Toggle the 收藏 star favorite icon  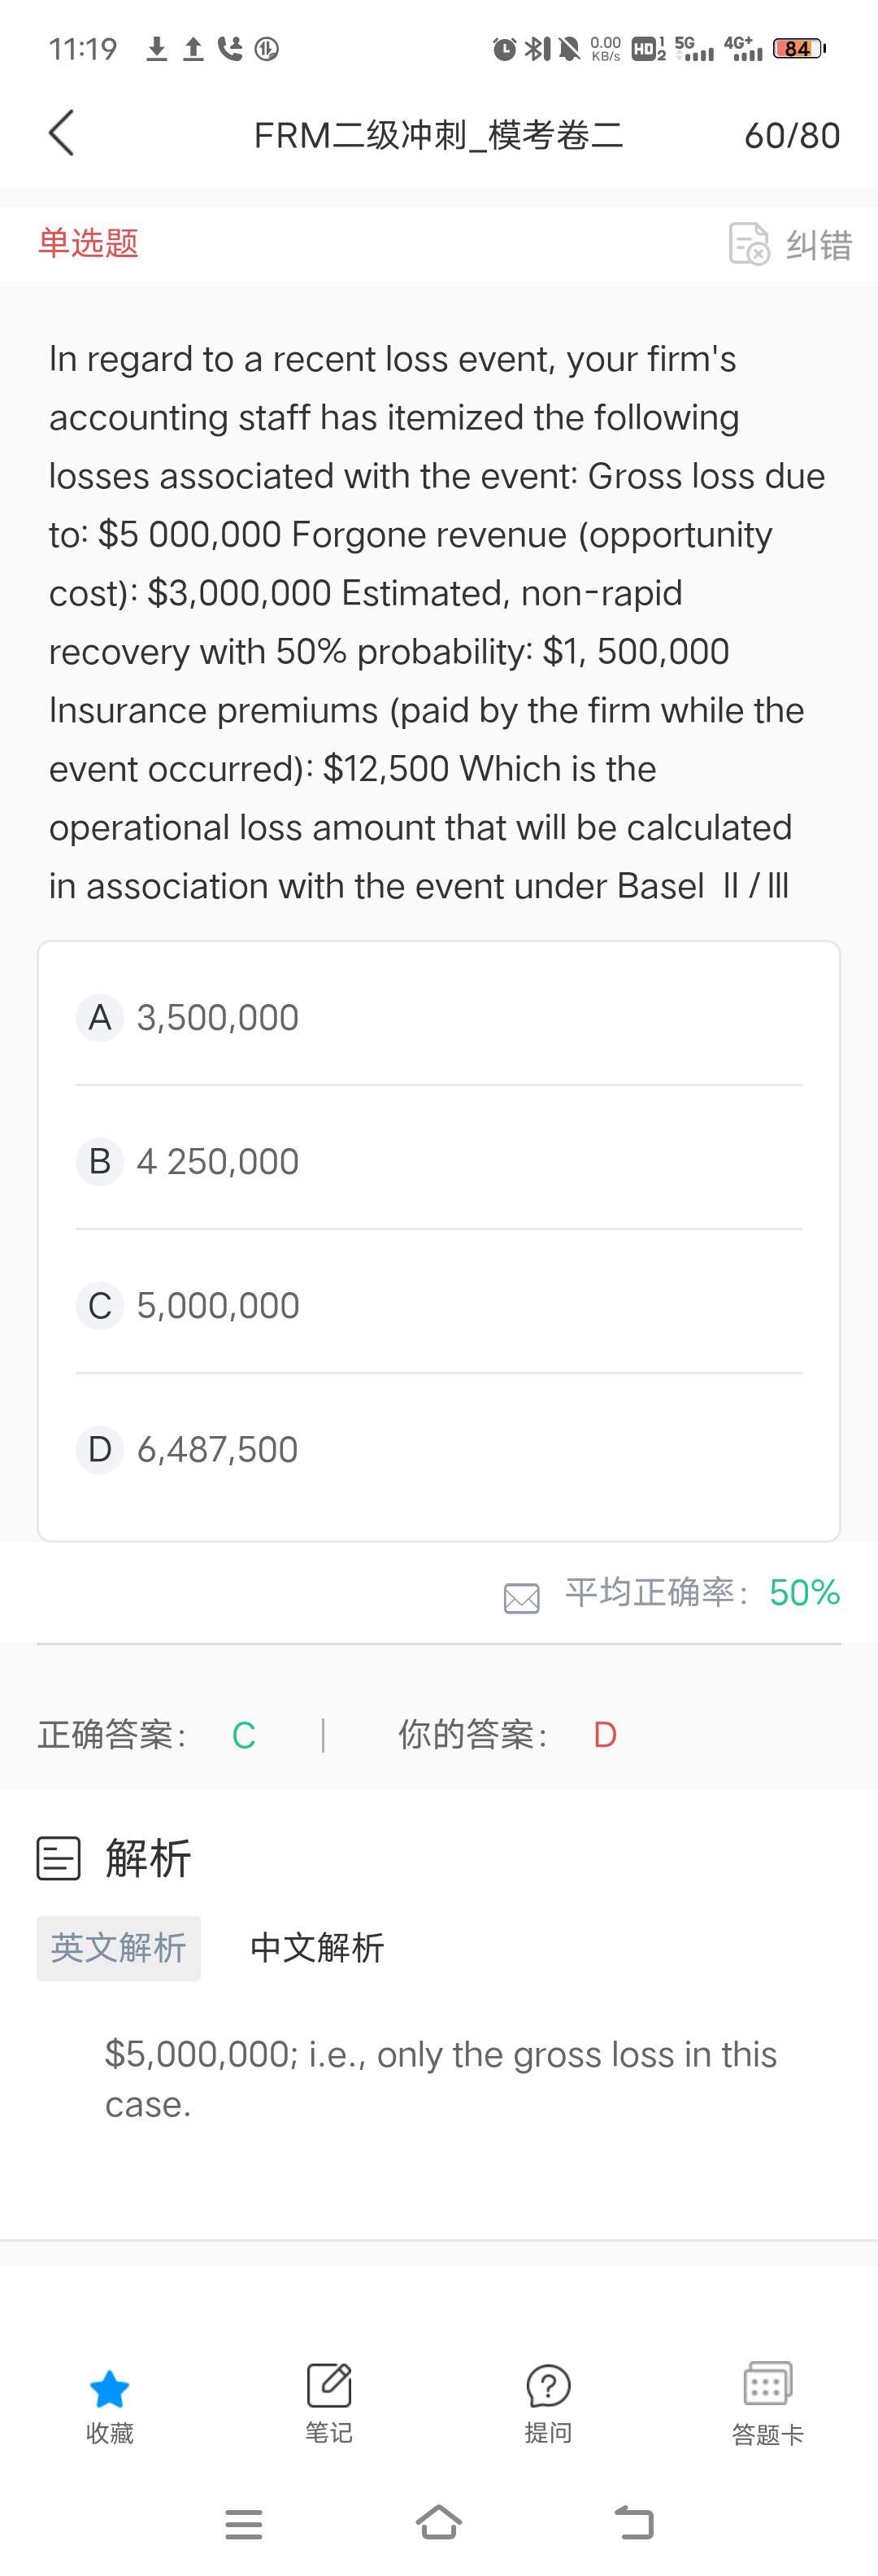(x=109, y=2390)
